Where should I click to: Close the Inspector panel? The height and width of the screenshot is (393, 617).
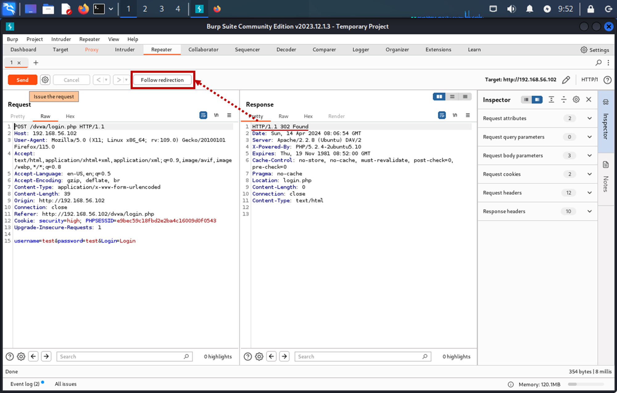coord(589,99)
